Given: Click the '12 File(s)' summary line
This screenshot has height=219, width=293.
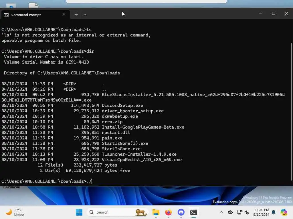Looking at the screenshot, I should 77,165.
